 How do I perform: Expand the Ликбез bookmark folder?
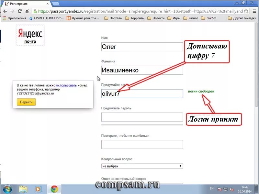[208, 18]
